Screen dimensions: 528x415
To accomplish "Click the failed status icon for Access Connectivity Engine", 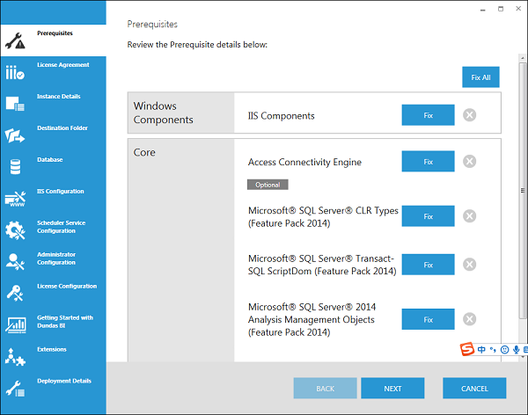I will pos(469,161).
